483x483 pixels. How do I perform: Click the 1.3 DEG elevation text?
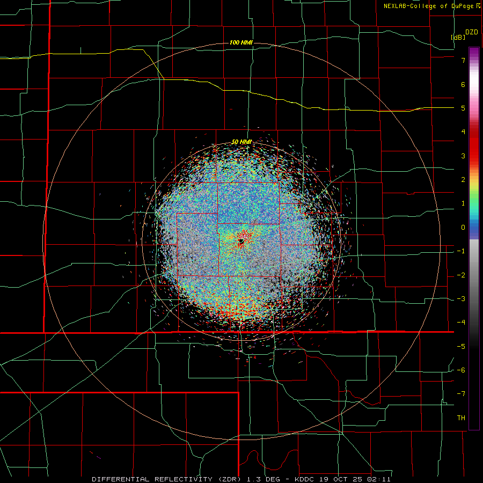264,479
